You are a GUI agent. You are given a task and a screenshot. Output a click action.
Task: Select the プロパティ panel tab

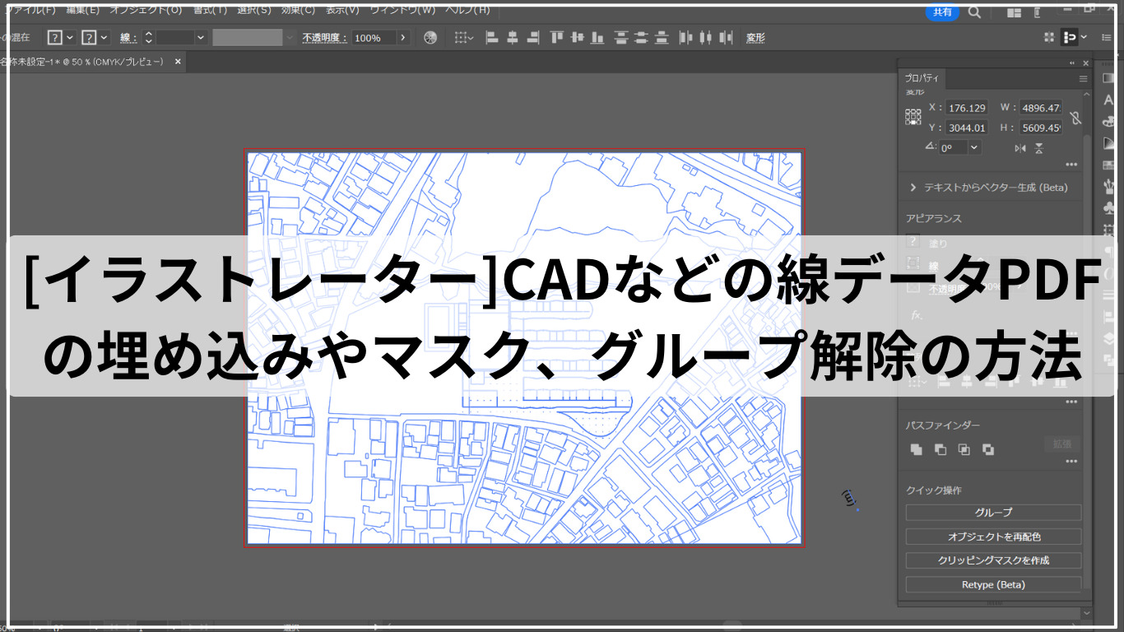922,78
